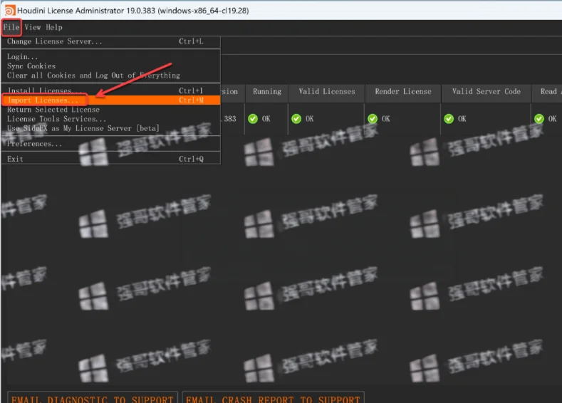Select Install Licenses... menu entry
This screenshot has width=562, height=403.
pyautogui.click(x=110, y=90)
